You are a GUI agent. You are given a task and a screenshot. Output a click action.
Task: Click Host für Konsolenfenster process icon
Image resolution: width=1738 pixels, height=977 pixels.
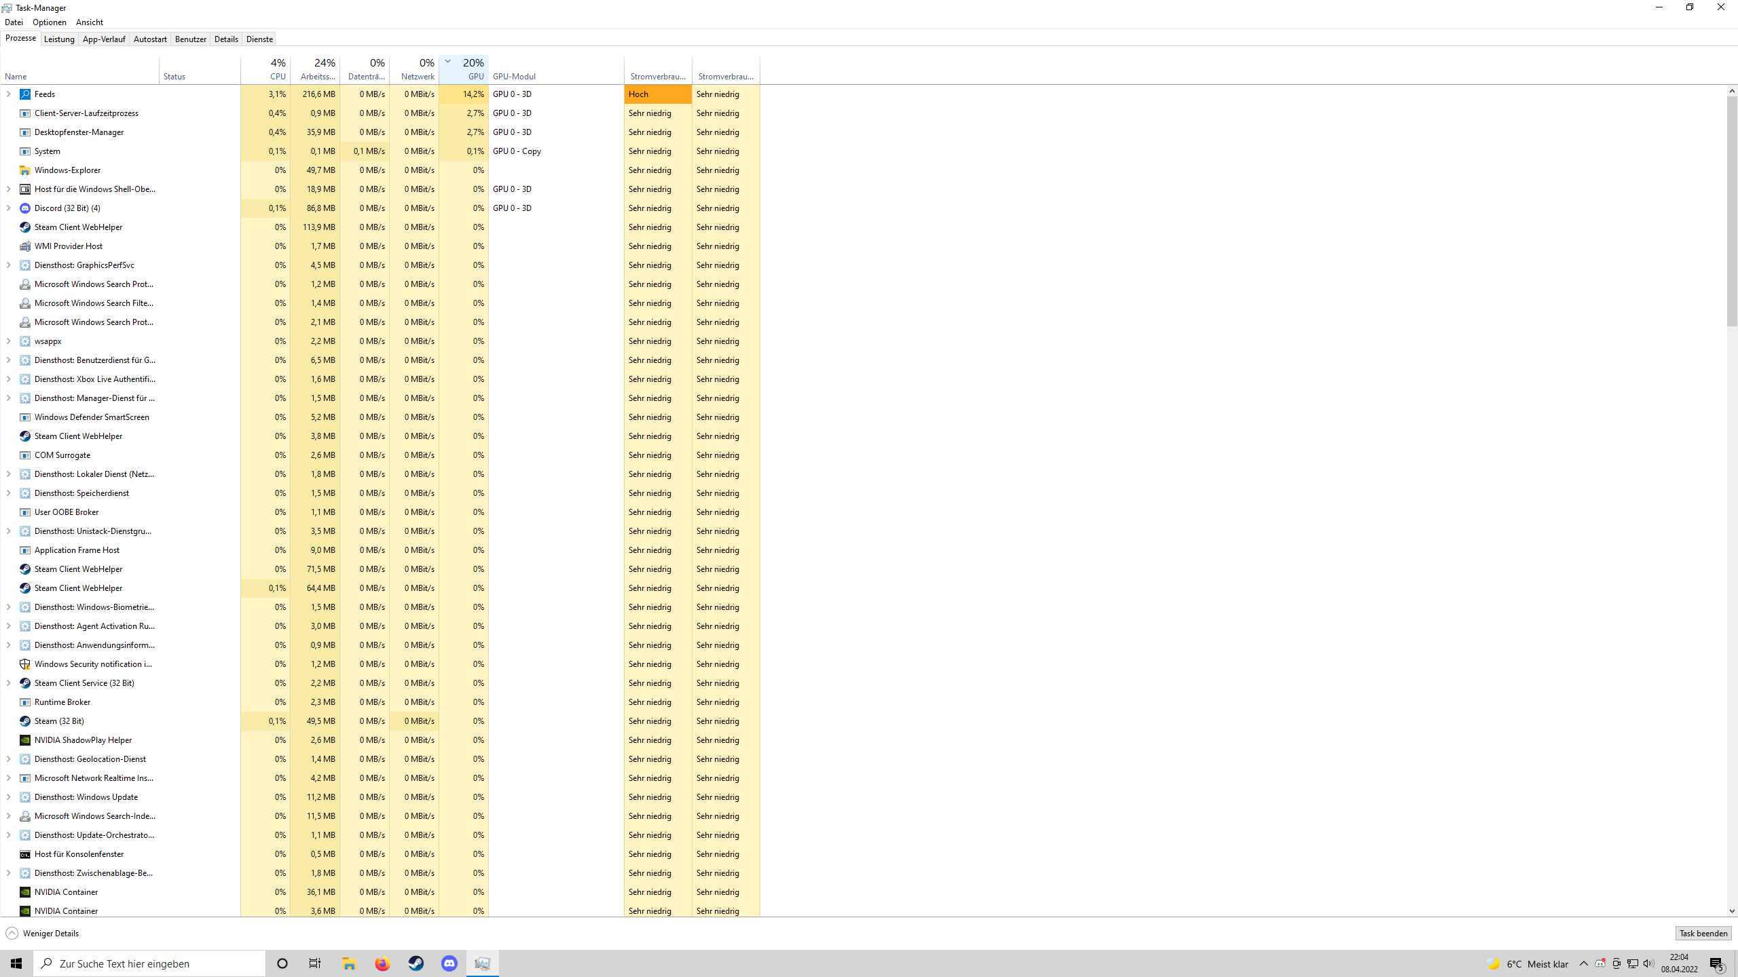tap(25, 854)
